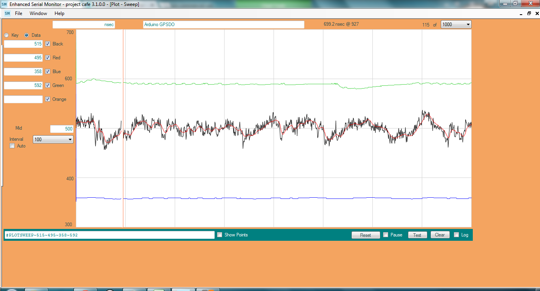The height and width of the screenshot is (291, 540).
Task: Click the Green value field showing 592
Action: (x=23, y=85)
